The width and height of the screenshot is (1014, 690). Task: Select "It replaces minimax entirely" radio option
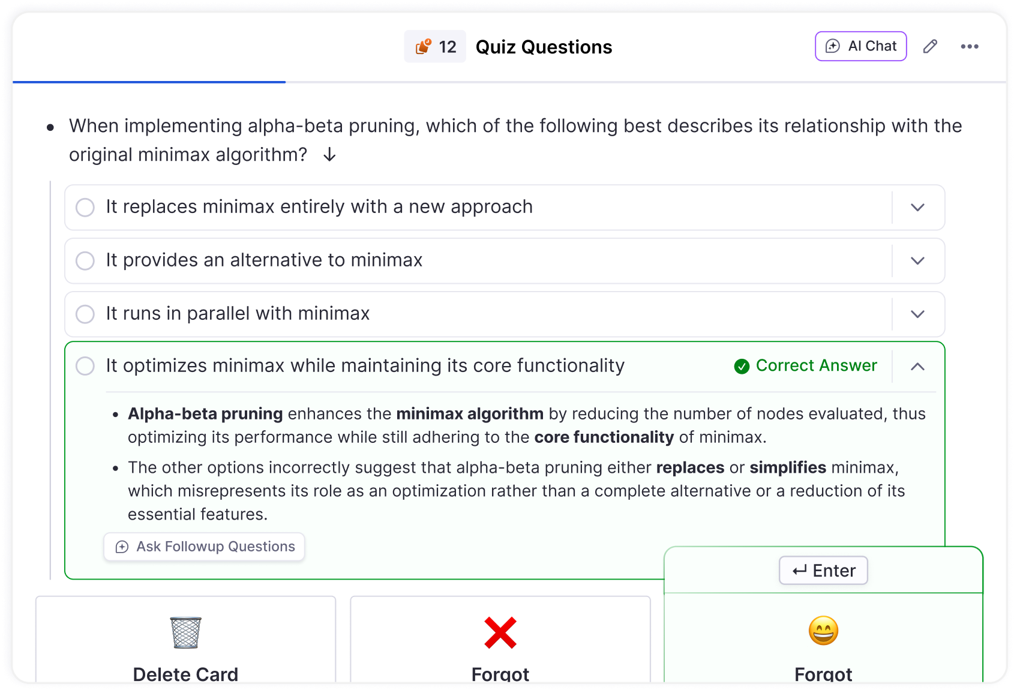tap(85, 208)
